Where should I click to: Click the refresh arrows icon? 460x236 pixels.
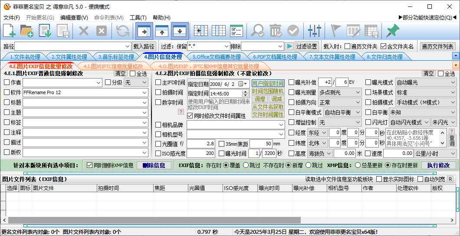coord(123,31)
